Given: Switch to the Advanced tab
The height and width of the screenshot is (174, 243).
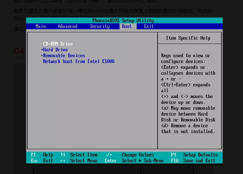Looking at the screenshot, I should click(x=67, y=26).
